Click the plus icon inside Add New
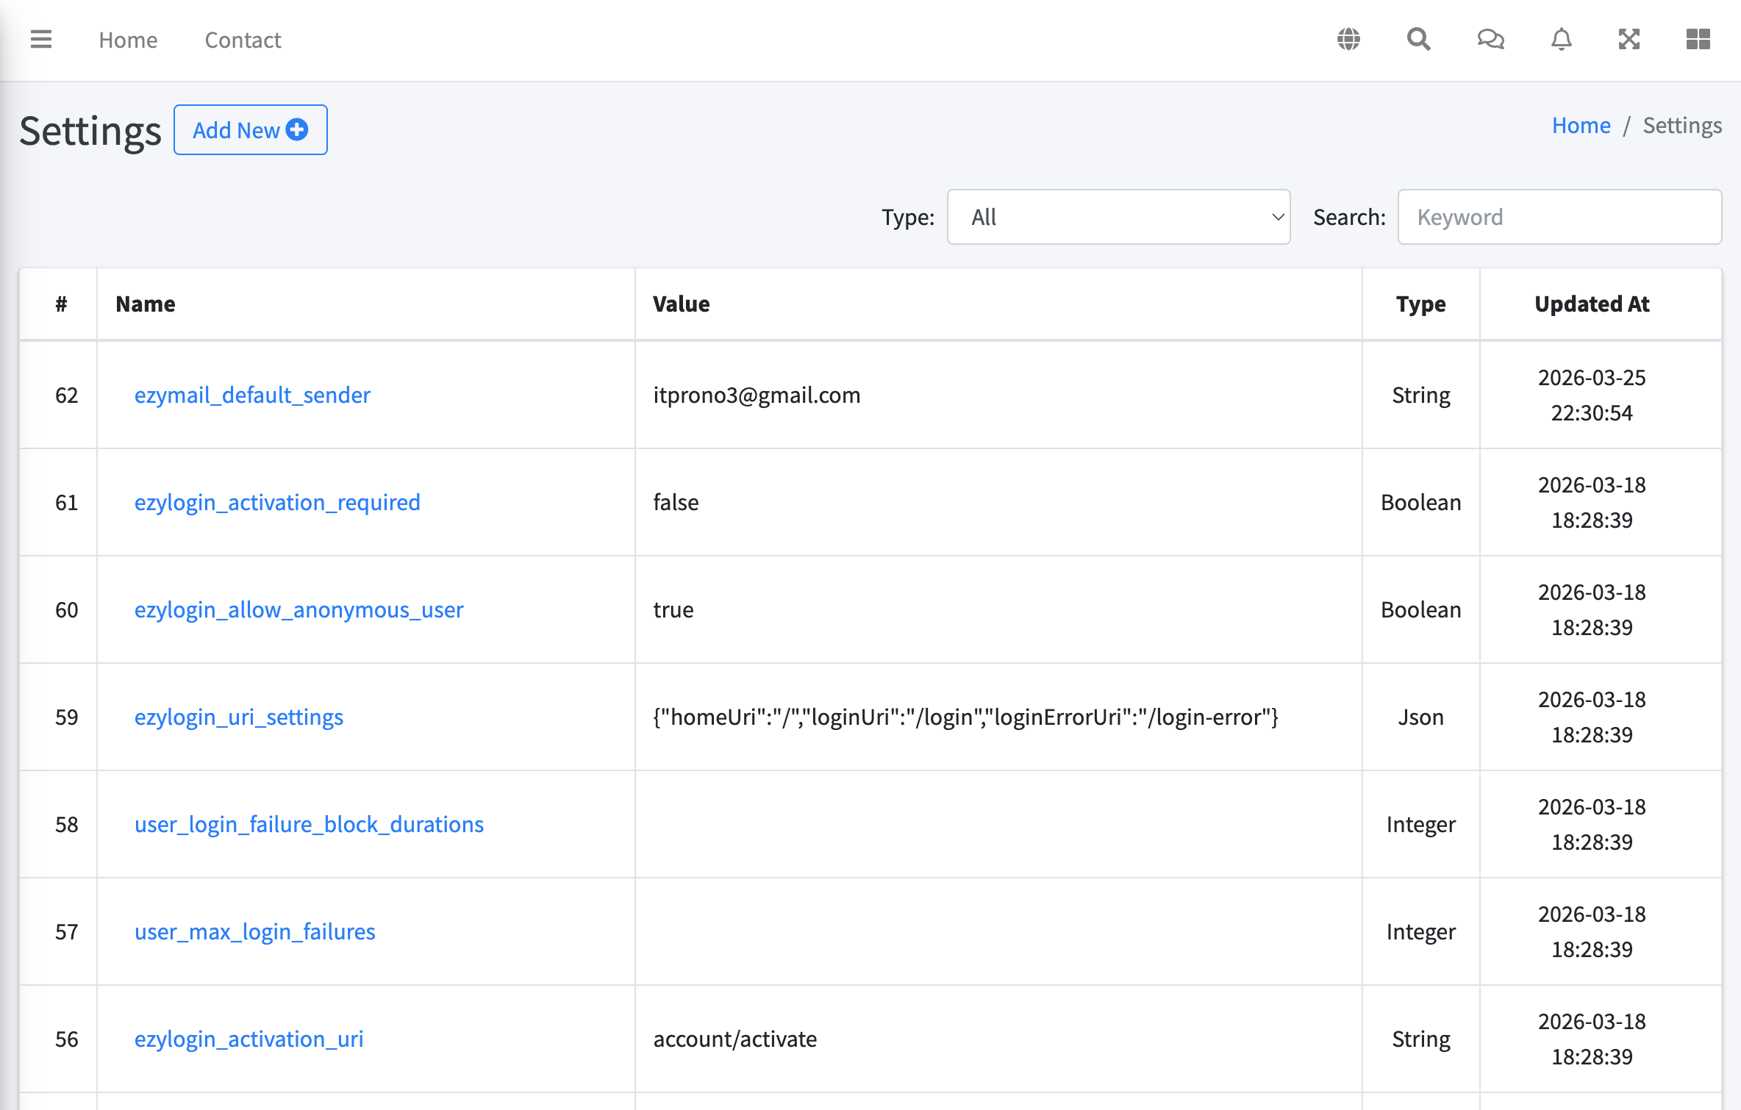The image size is (1741, 1110). 296,129
